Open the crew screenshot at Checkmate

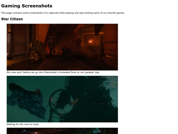click(62, 47)
